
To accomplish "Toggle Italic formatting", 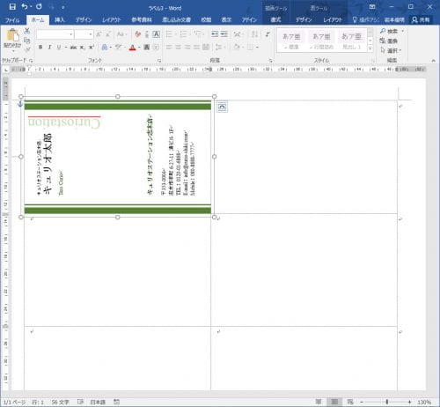I will (49, 48).
